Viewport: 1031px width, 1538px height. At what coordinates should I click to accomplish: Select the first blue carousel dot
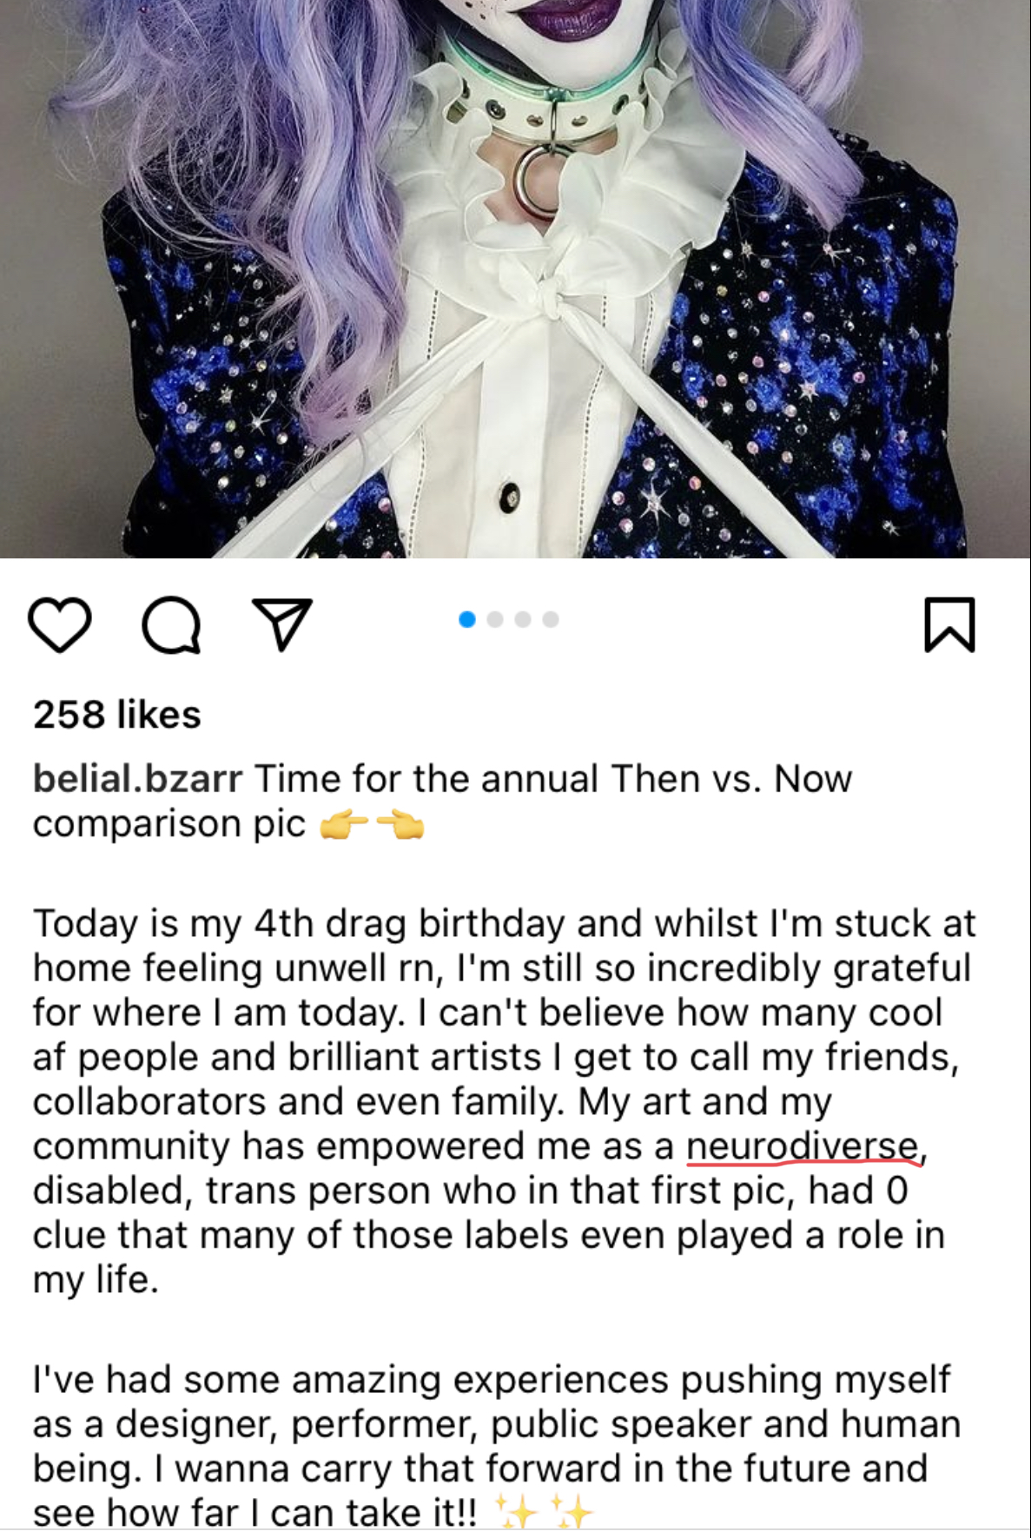click(x=467, y=619)
